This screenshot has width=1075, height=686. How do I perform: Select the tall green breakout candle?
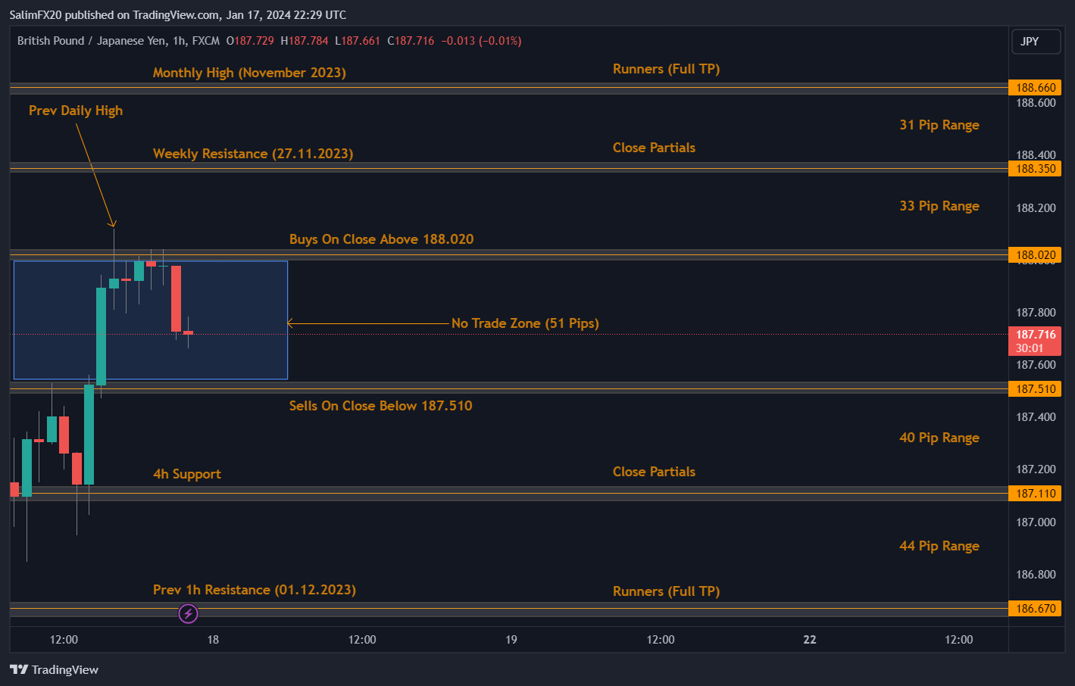101,335
